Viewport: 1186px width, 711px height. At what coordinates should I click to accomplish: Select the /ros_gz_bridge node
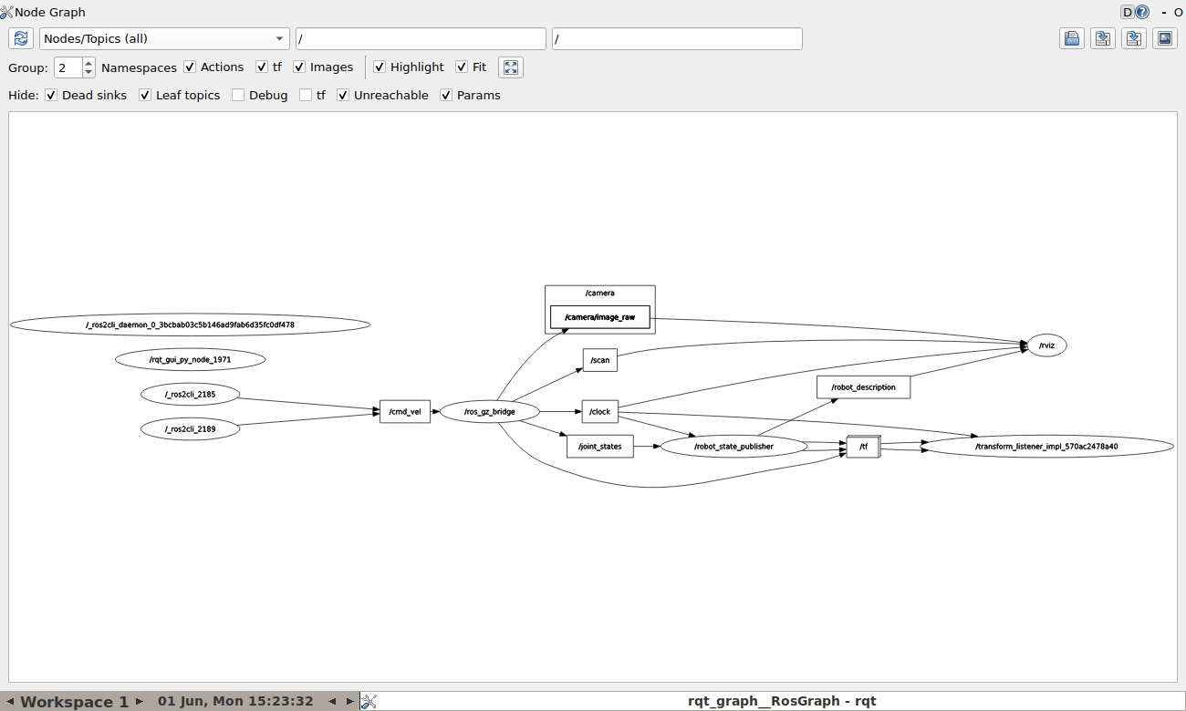point(490,412)
